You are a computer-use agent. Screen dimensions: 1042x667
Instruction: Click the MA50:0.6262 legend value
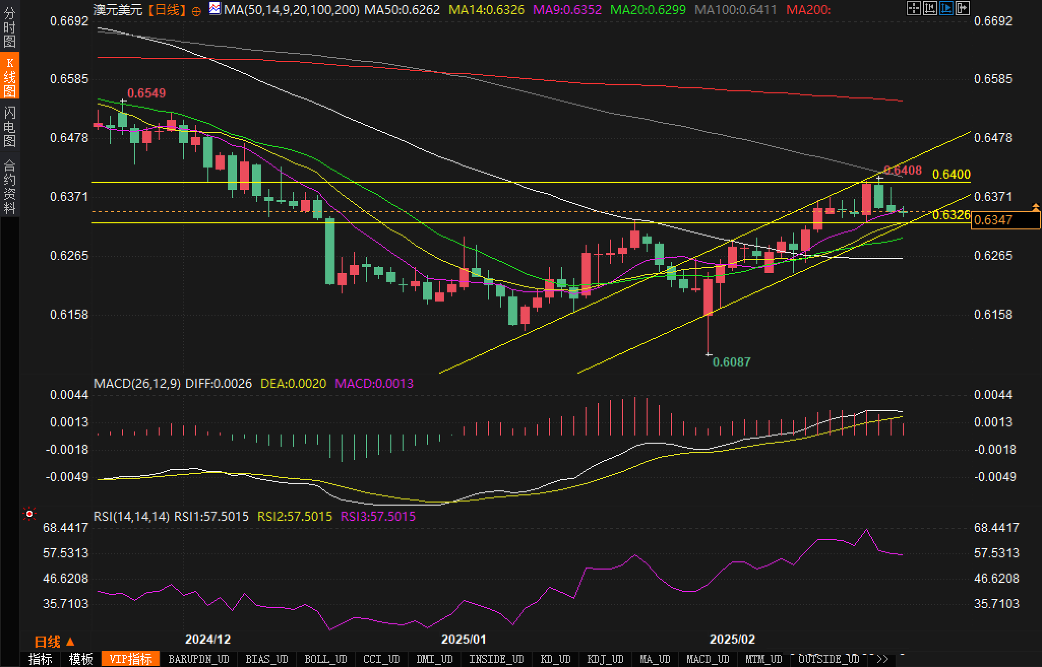[x=402, y=10]
